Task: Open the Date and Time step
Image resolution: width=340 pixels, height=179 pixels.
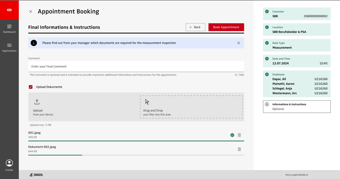Action: pyautogui.click(x=296, y=61)
